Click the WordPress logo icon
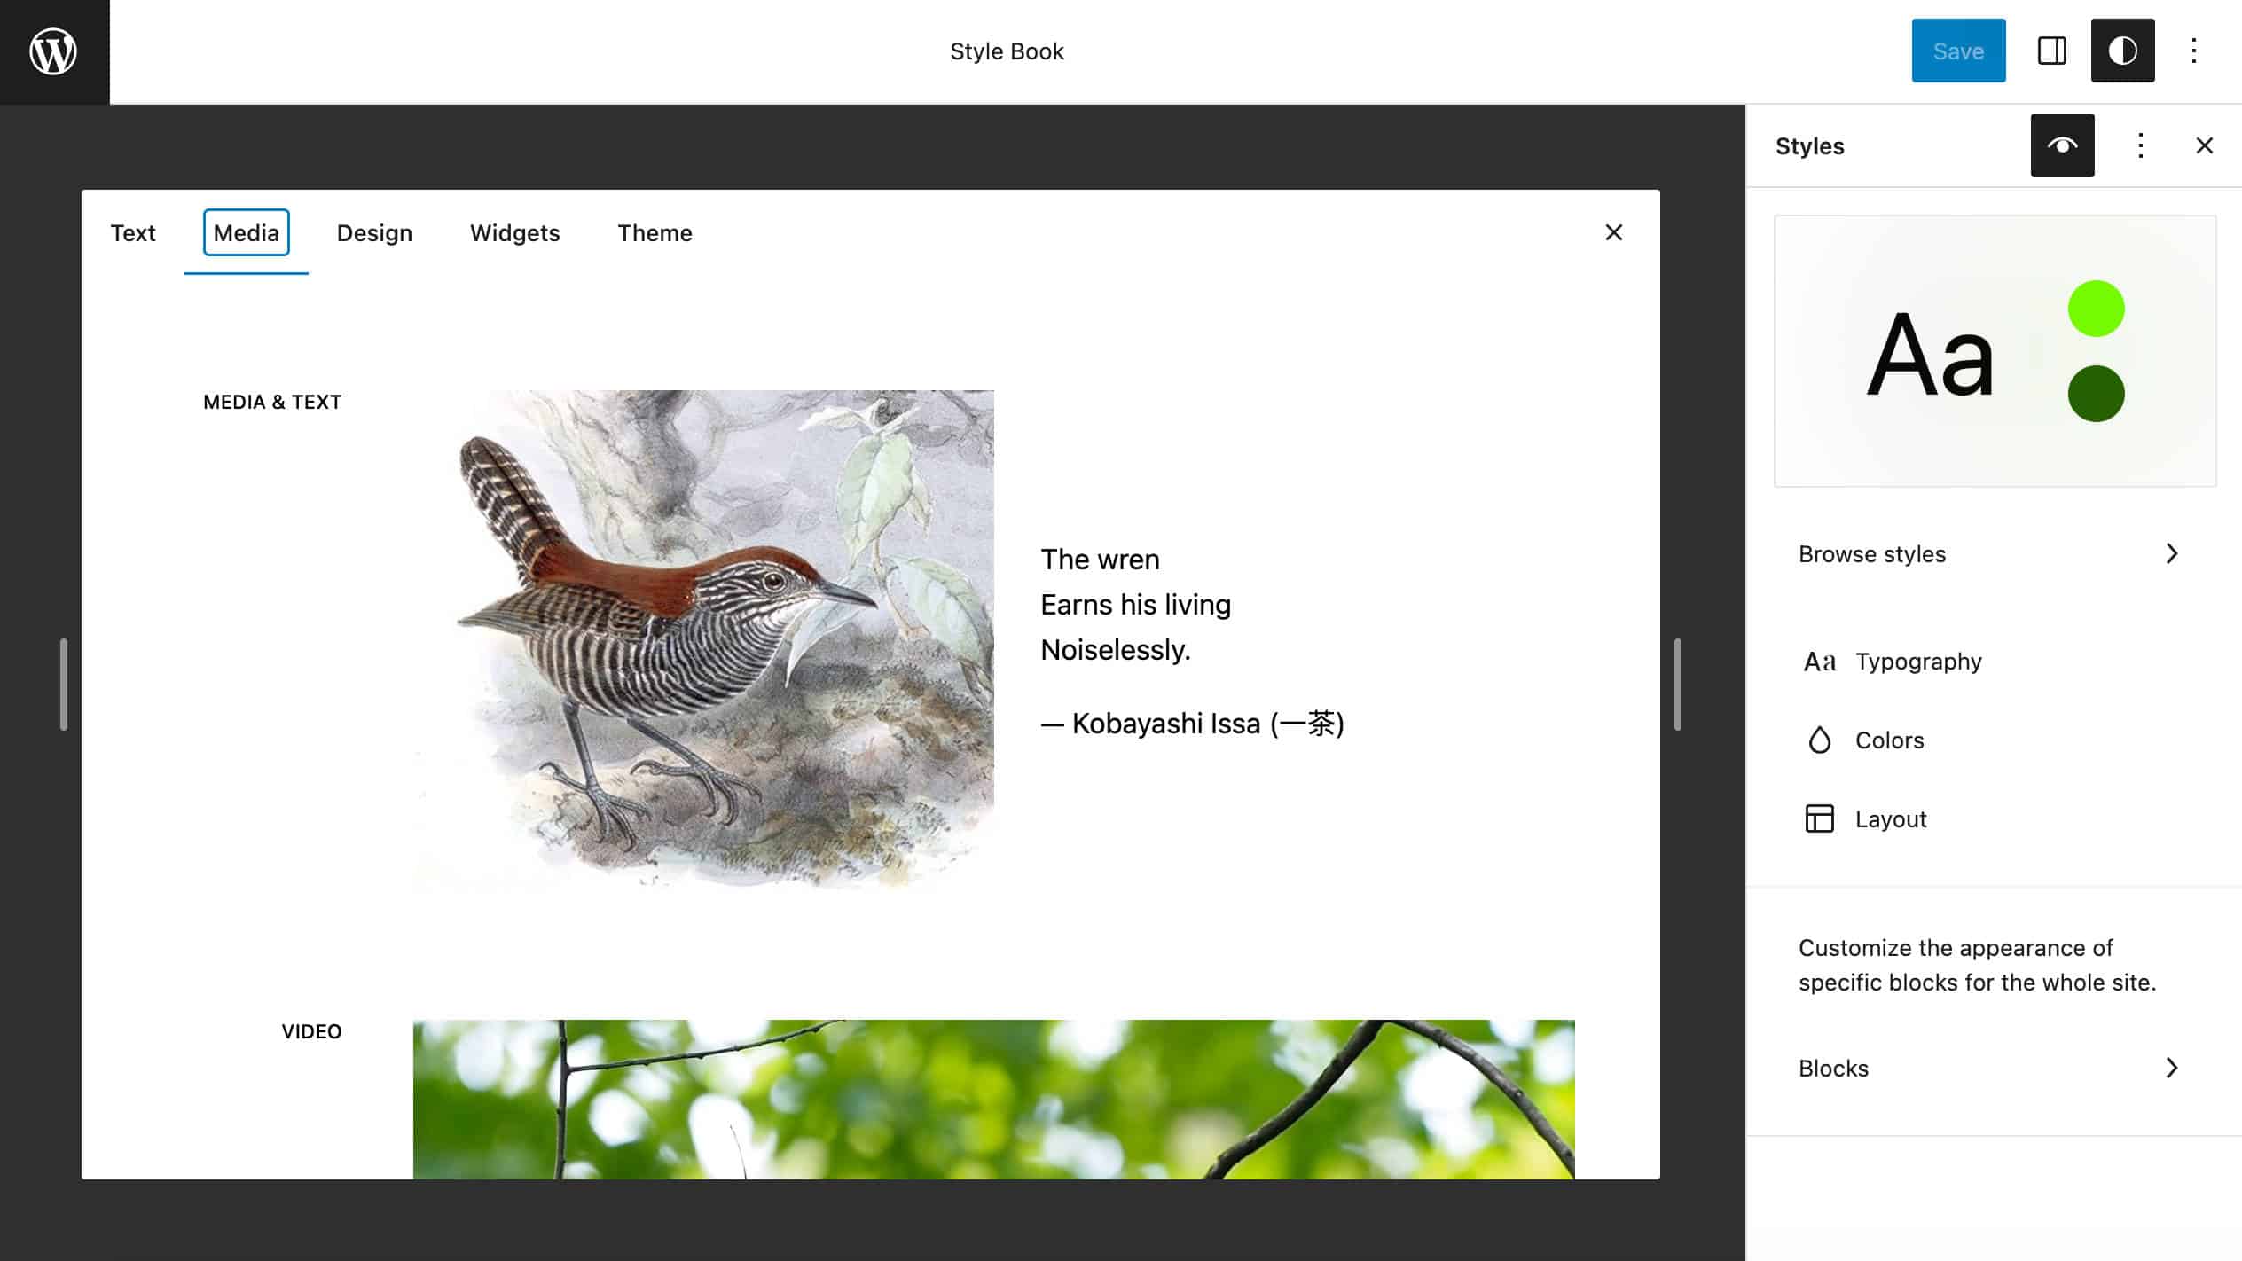Image resolution: width=2242 pixels, height=1261 pixels. 54,52
